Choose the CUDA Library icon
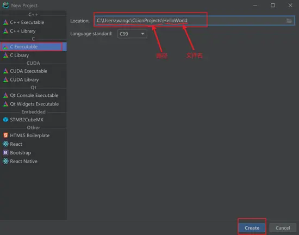Image resolution: width=299 pixels, height=235 pixels. pos(5,79)
